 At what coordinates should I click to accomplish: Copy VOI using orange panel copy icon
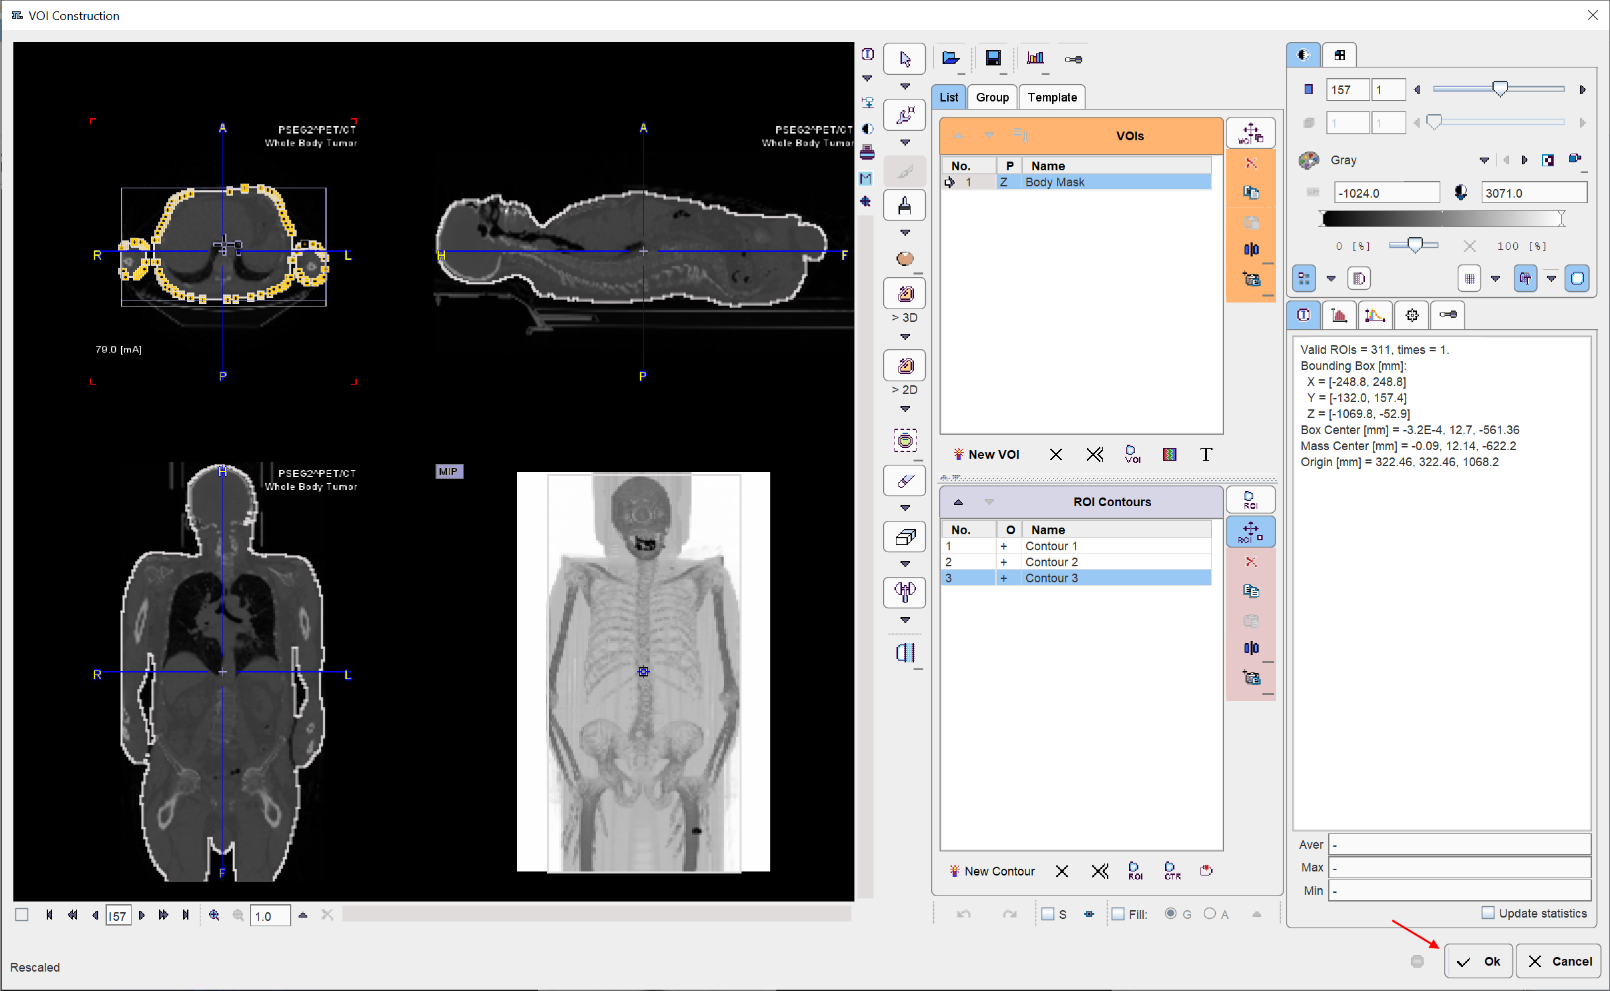pos(1251,193)
